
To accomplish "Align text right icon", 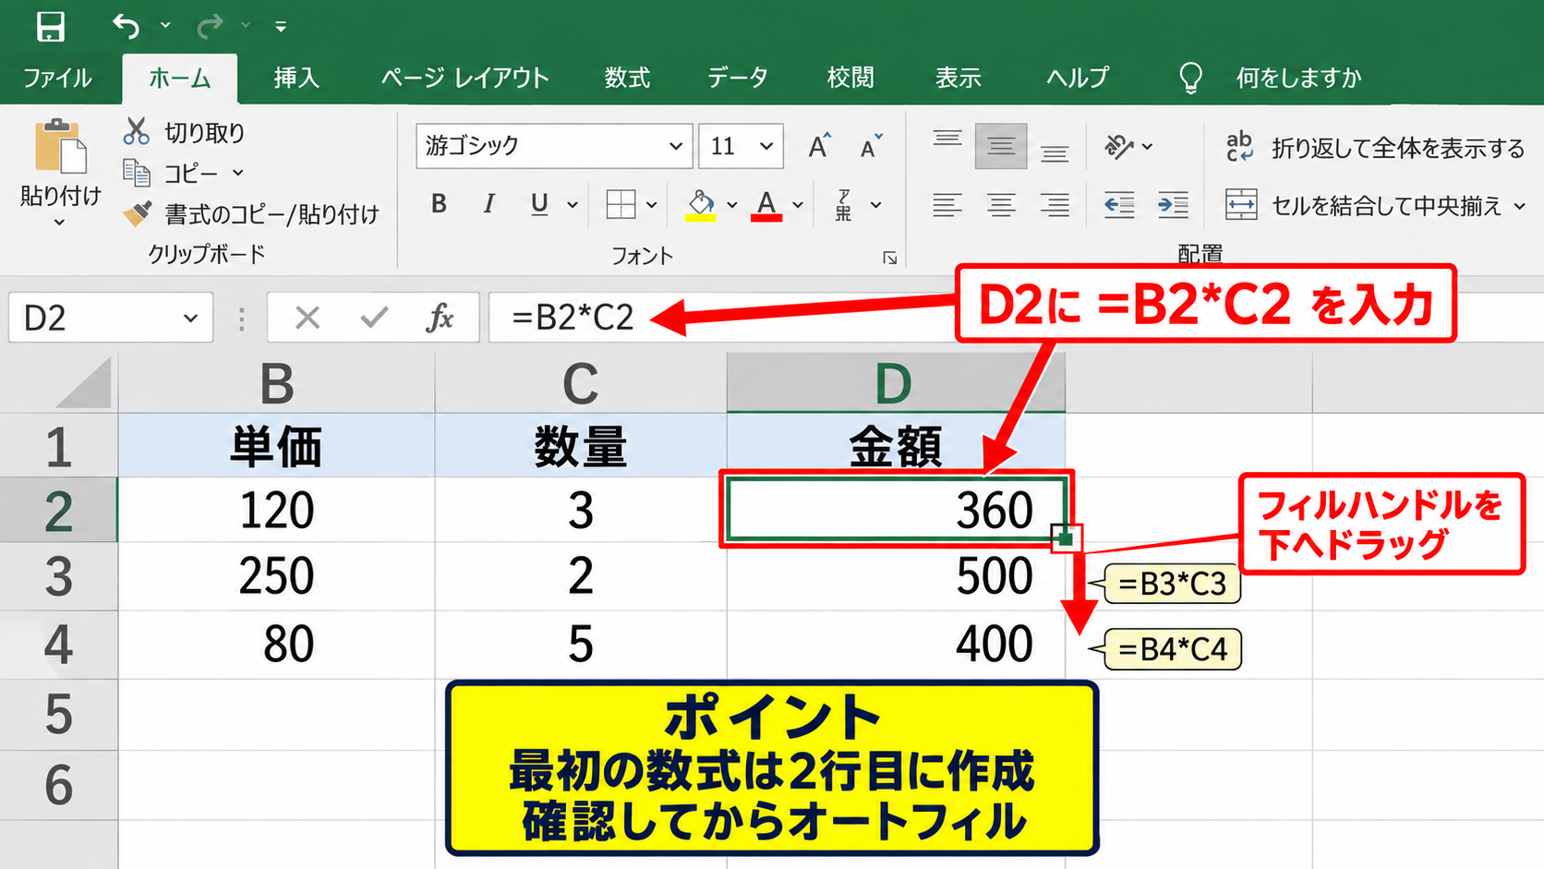I will (x=1055, y=204).
